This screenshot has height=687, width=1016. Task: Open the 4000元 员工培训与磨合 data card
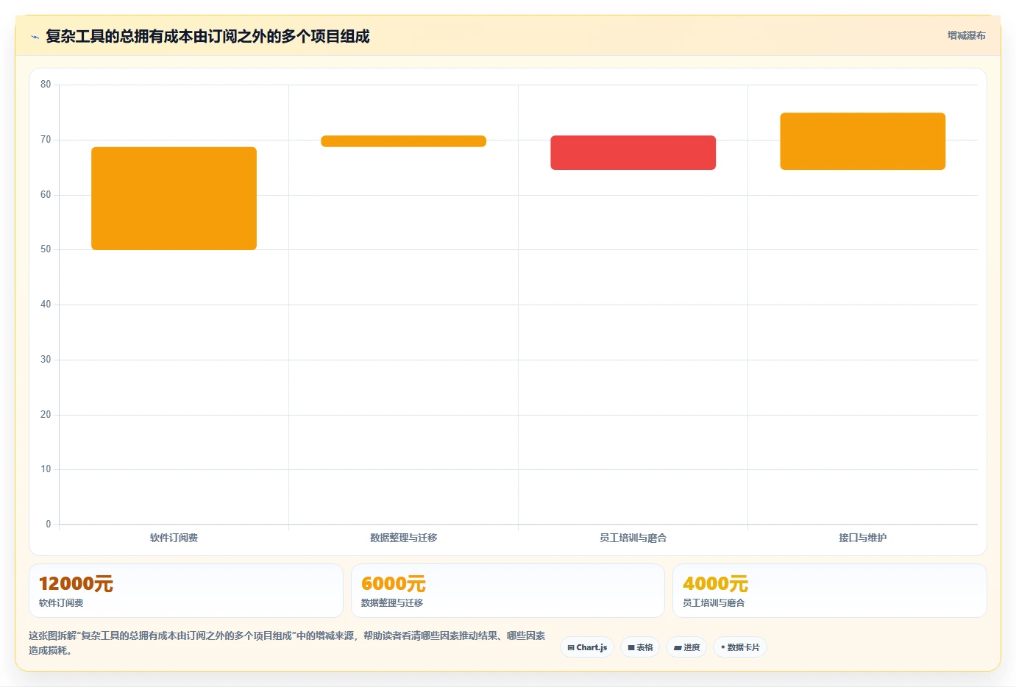[830, 591]
